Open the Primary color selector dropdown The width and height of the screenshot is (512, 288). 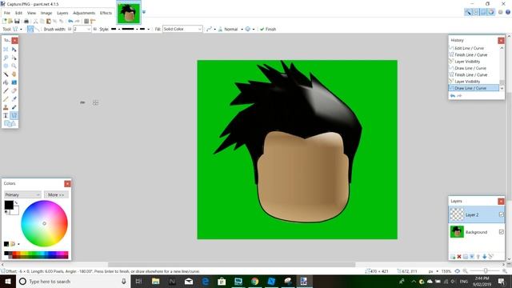coord(22,194)
